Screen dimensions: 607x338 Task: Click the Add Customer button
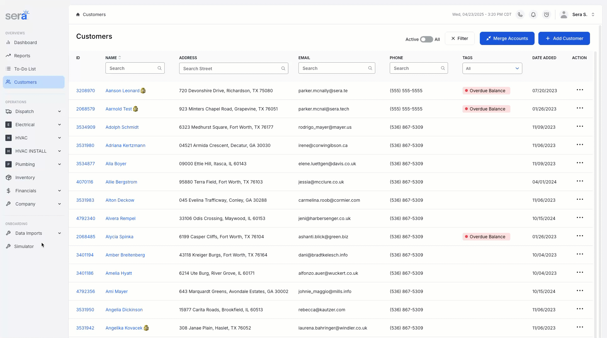(x=564, y=38)
